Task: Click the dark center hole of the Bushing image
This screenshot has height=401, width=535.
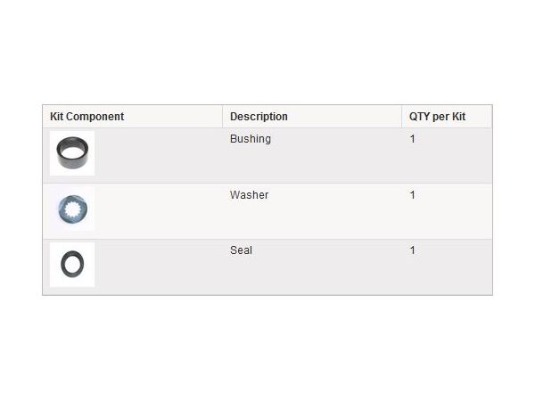Action: point(70,148)
